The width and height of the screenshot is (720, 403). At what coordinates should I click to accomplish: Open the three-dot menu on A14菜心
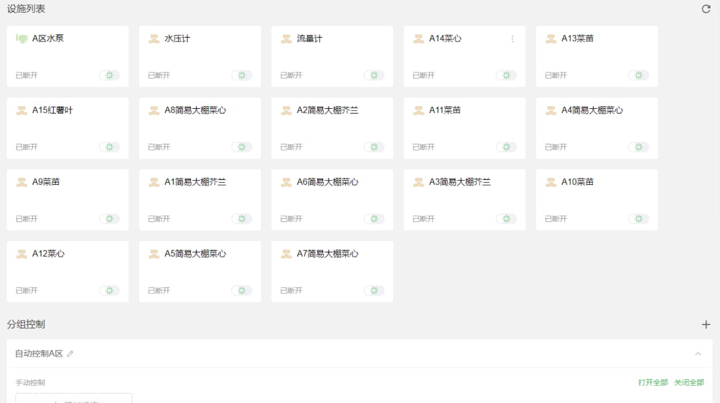[512, 39]
